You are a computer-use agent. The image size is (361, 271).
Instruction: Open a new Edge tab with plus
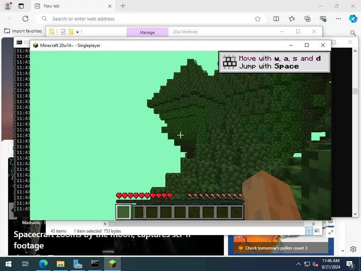pos(123,6)
